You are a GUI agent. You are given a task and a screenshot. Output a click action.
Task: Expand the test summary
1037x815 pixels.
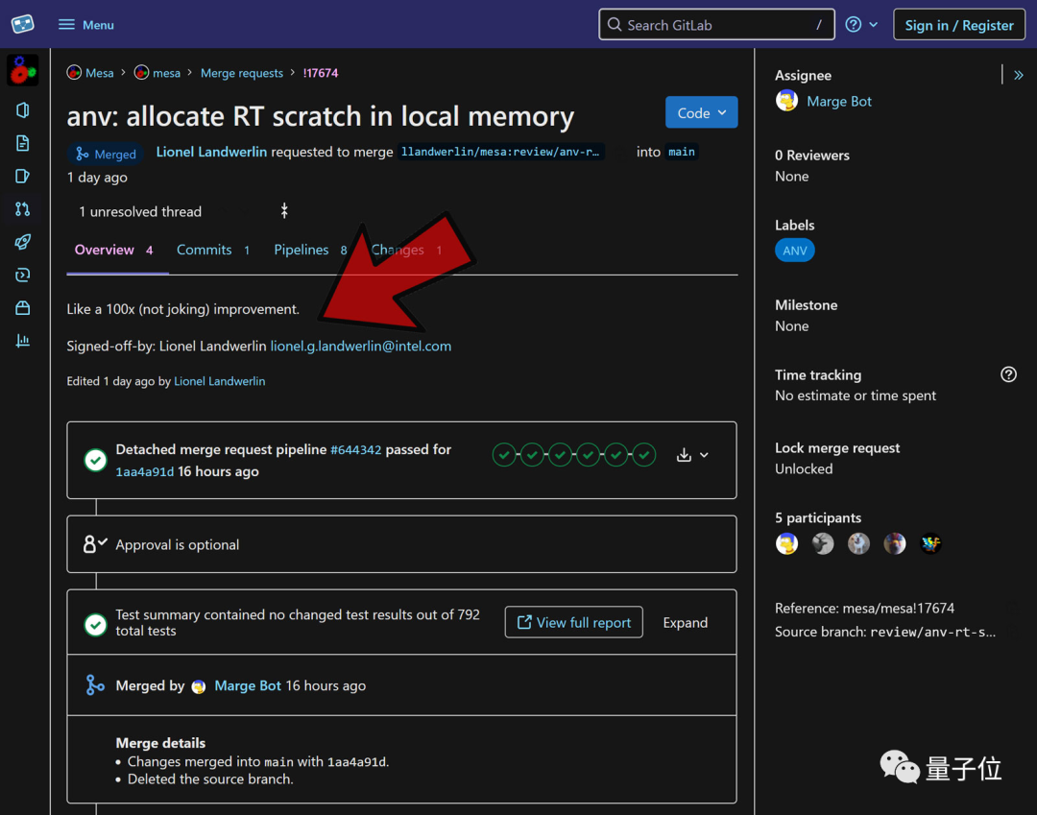686,623
